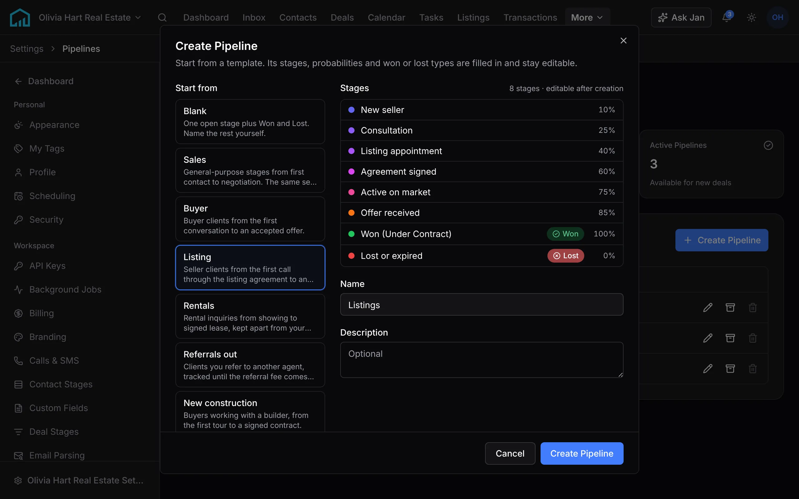The image size is (799, 499).
Task: Select the Buyer template card
Action: 250,219
